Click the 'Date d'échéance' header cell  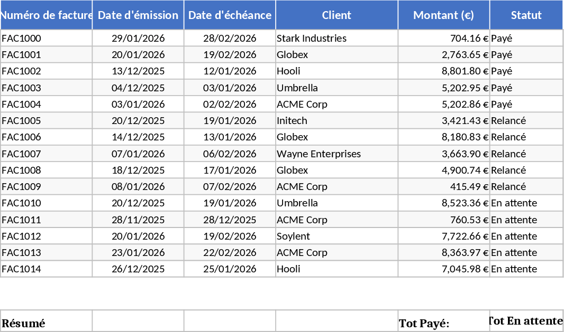click(x=230, y=15)
